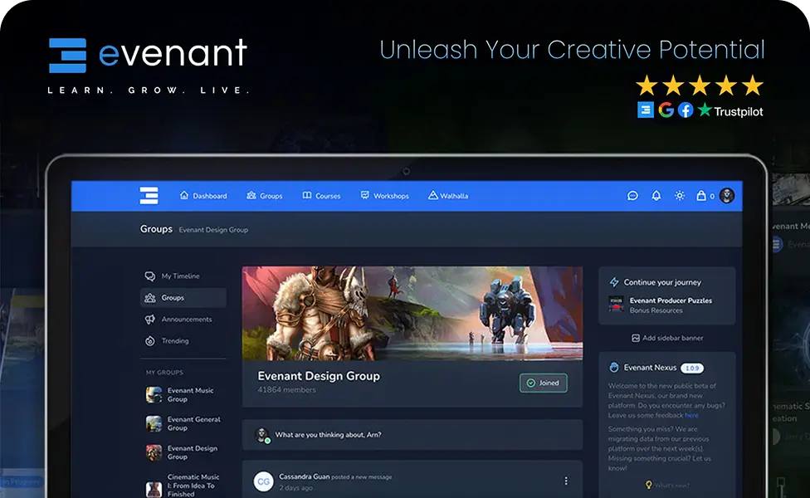This screenshot has height=498, width=810.
Task: Click the blue Evenant icon next to Google icon
Action: tap(646, 110)
